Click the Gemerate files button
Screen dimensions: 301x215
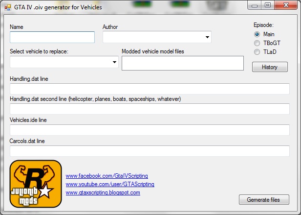264,199
